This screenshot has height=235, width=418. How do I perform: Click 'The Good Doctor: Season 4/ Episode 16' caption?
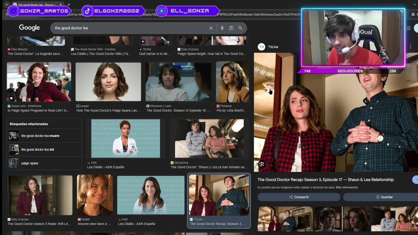[x=178, y=111]
